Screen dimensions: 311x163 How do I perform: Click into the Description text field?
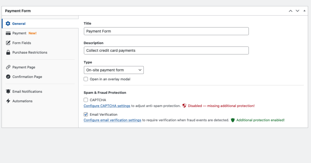coord(166,51)
